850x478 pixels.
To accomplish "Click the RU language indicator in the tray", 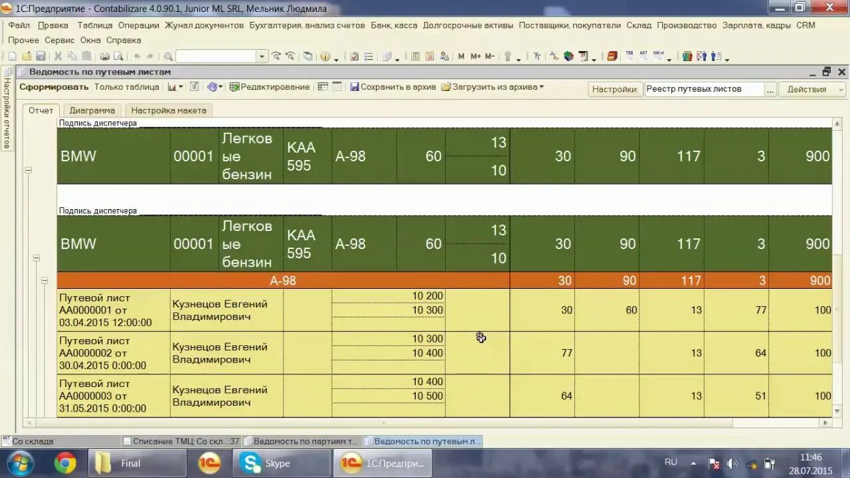I will [671, 462].
